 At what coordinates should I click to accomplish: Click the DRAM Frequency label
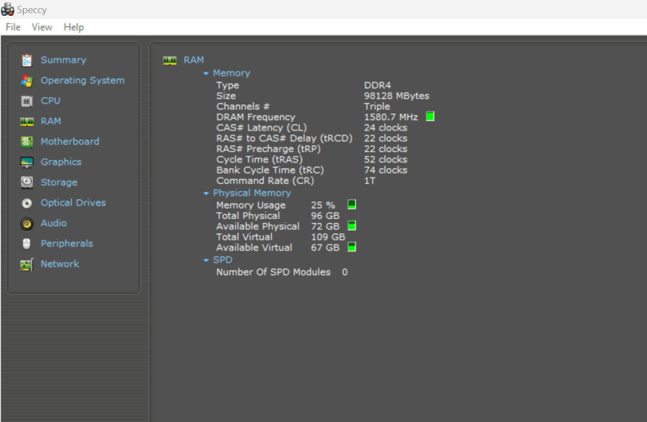coord(256,117)
